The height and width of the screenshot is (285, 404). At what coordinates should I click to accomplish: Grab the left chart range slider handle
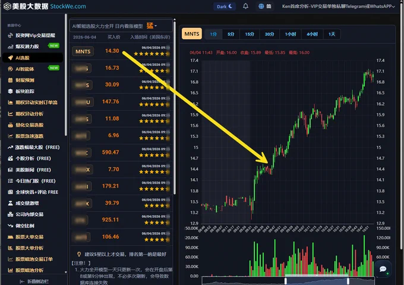[286, 281]
